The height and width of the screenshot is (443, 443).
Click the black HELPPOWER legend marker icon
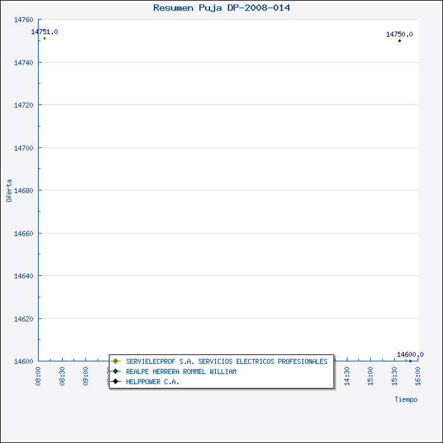tap(115, 382)
